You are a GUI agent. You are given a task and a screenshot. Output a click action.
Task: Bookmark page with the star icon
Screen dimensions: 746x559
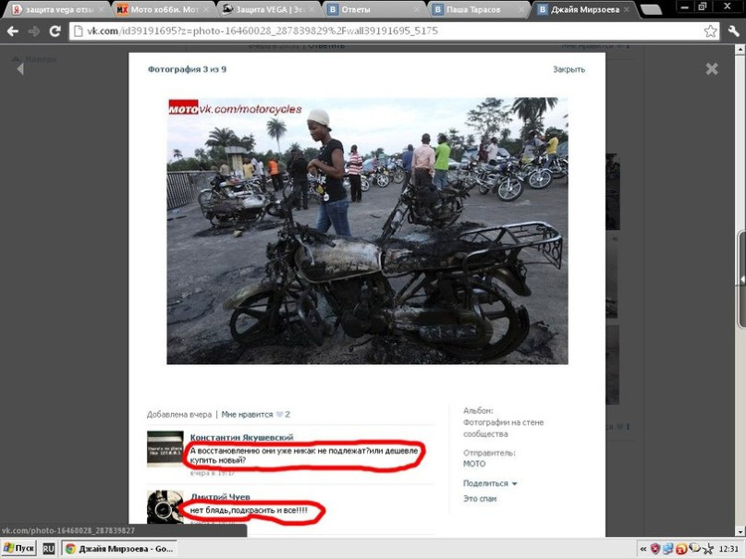point(710,31)
